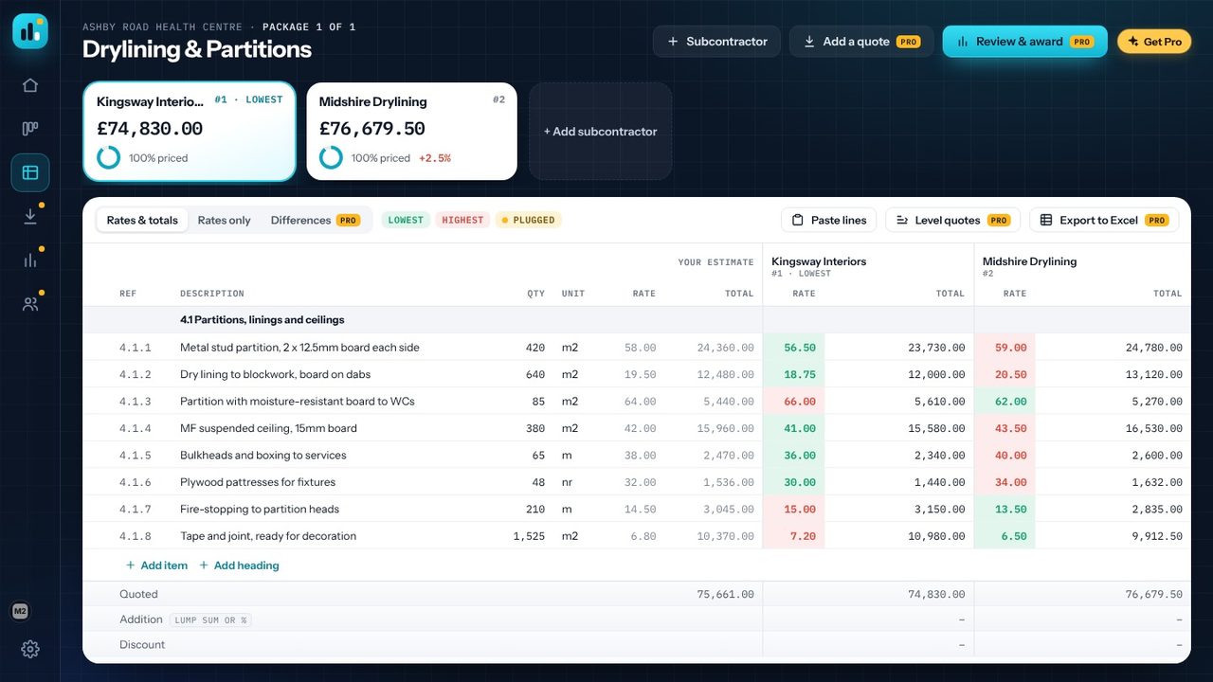Click the Kingsway 100% priced progress ring
The width and height of the screenshot is (1213, 682).
click(x=109, y=157)
